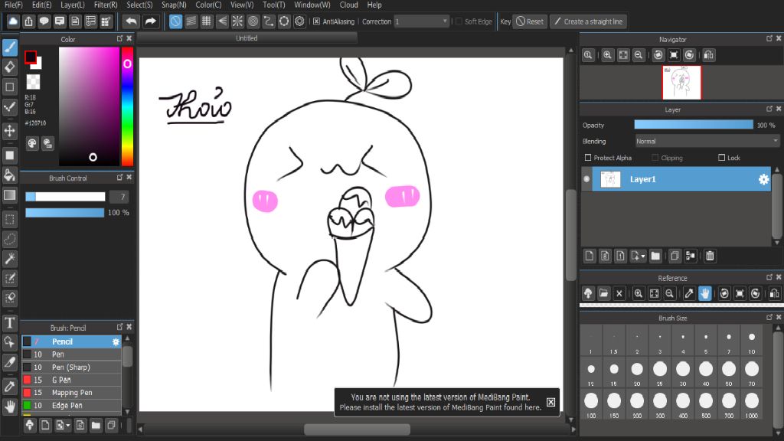
Task: Undock the Reference panel
Action: 769,277
